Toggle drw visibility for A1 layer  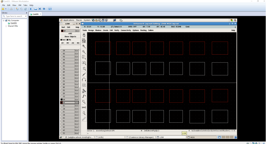[x=77, y=124]
